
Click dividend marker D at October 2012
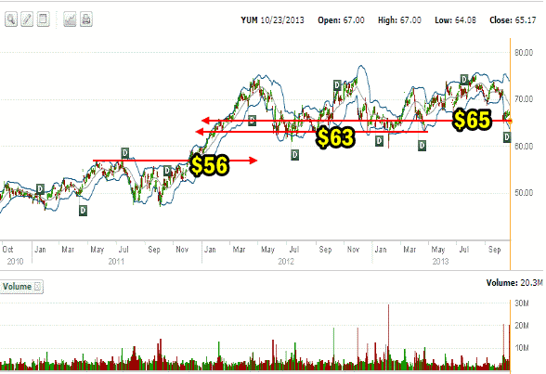(337, 85)
